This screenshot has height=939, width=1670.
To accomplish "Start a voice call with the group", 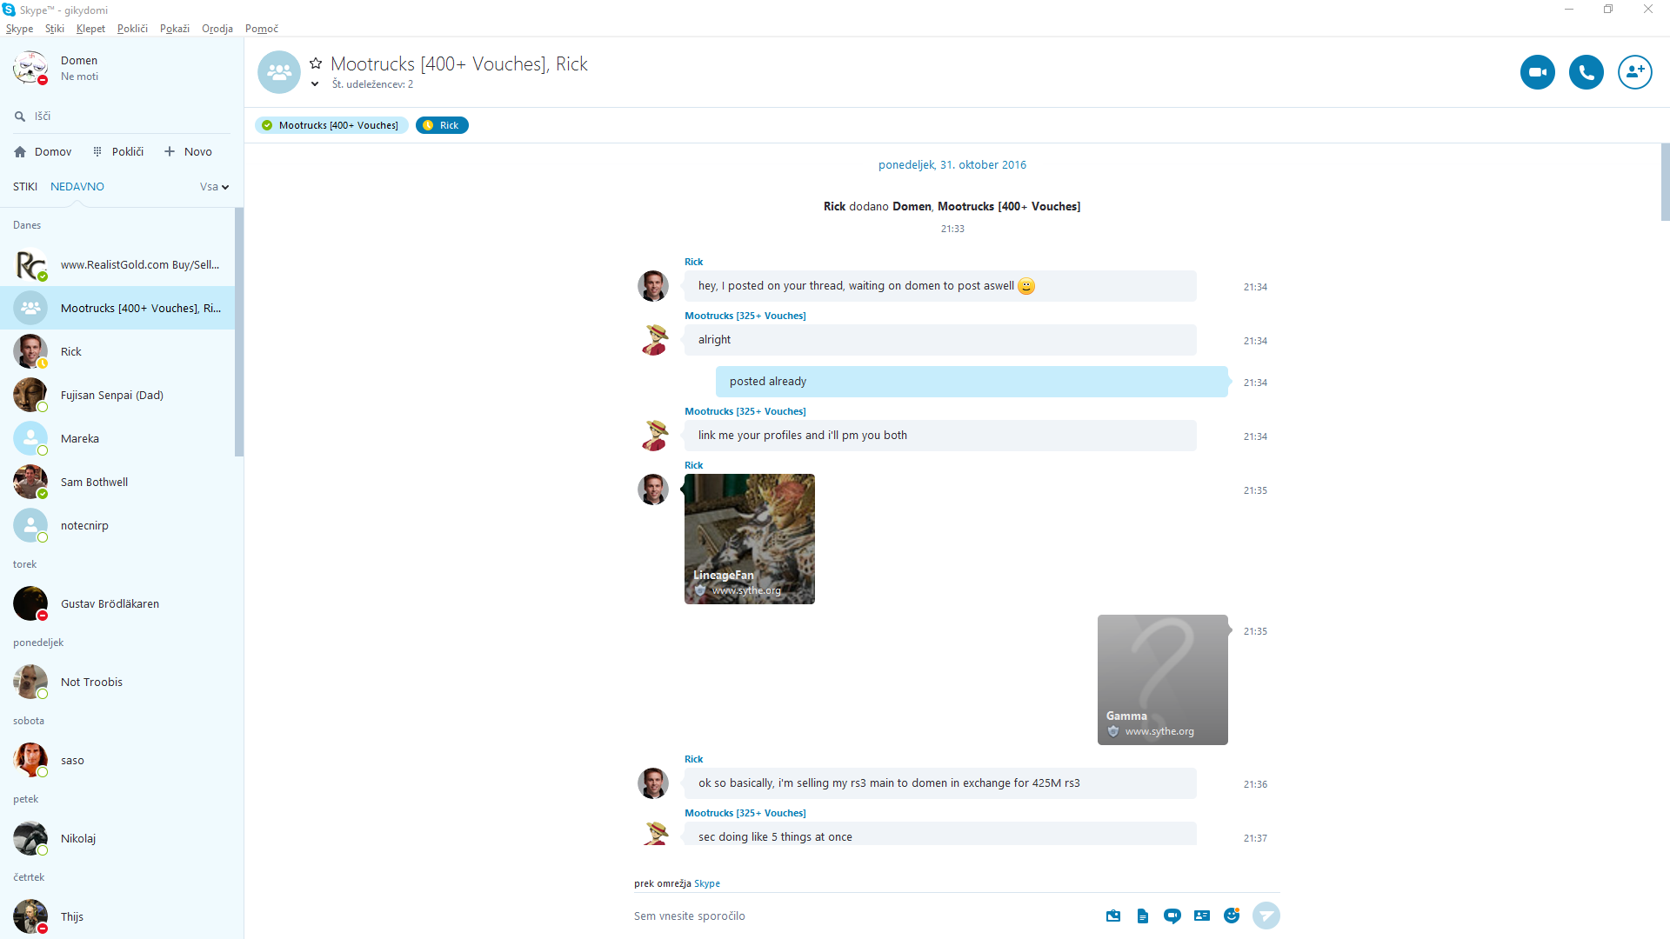I will (1586, 72).
